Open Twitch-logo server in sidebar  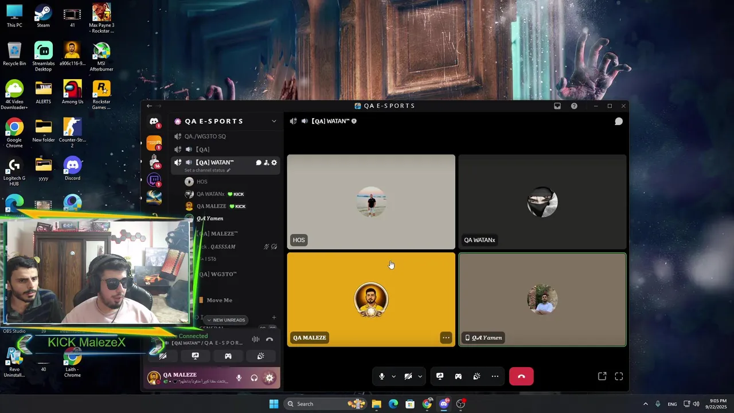pos(154,180)
